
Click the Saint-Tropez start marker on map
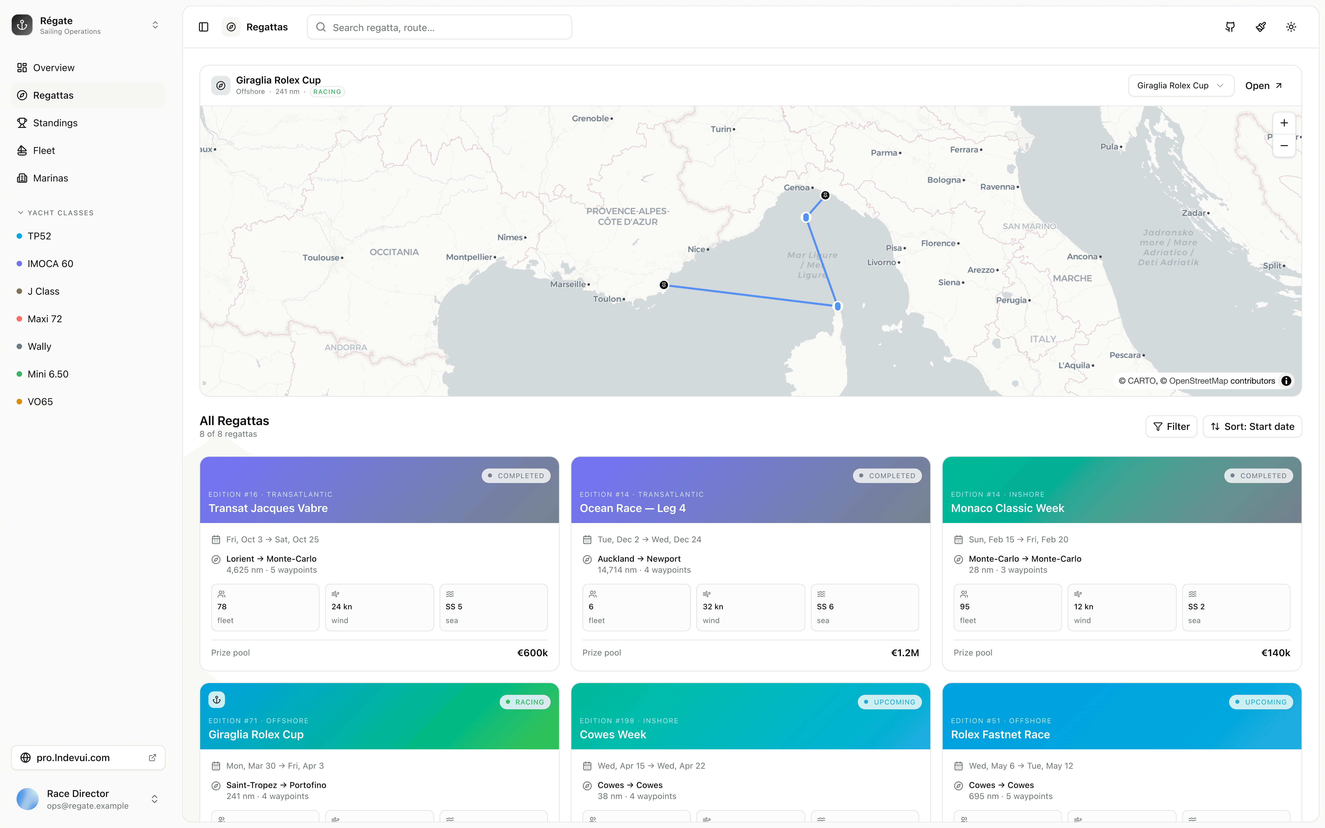[664, 285]
